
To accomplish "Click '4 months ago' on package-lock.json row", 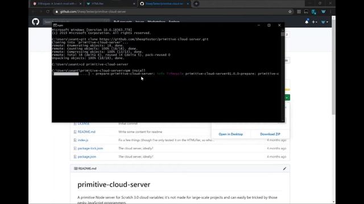I will pyautogui.click(x=276, y=148).
